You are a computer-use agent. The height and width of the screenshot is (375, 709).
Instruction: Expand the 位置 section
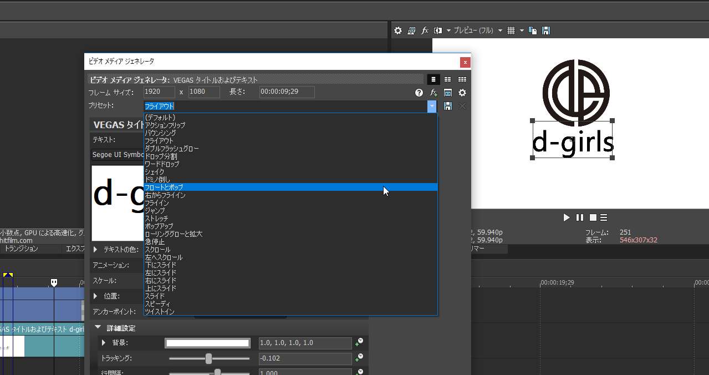click(x=95, y=296)
